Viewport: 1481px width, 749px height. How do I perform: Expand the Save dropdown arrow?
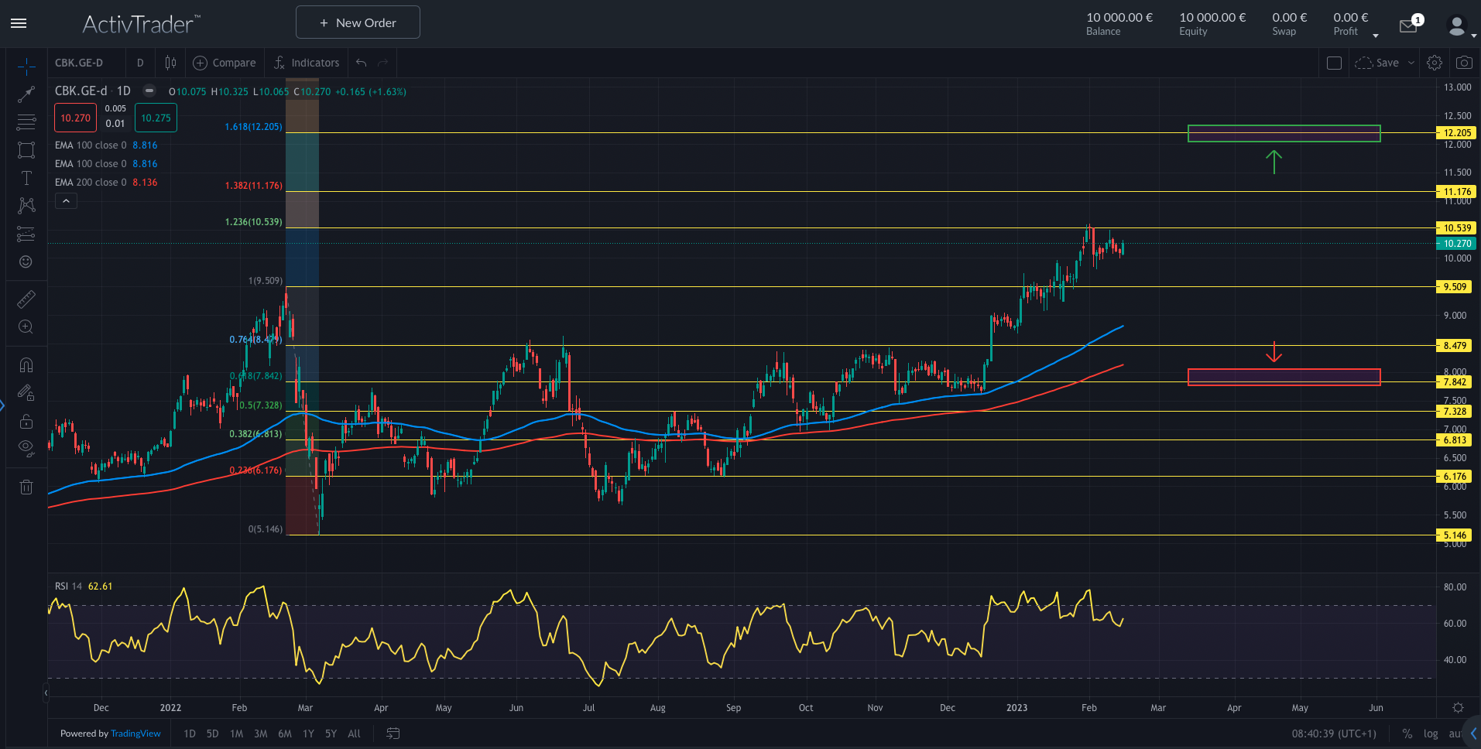click(x=1411, y=63)
